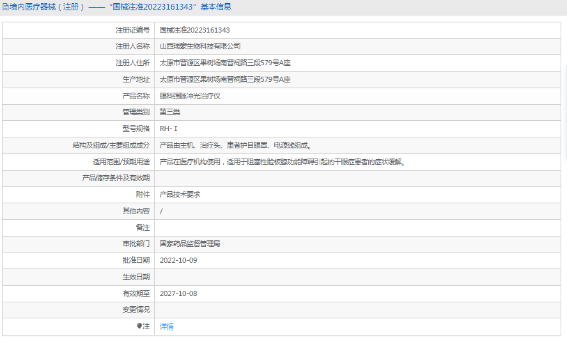Click the 产品技术要求 attachment text
567x342 pixels.
[x=180, y=194]
